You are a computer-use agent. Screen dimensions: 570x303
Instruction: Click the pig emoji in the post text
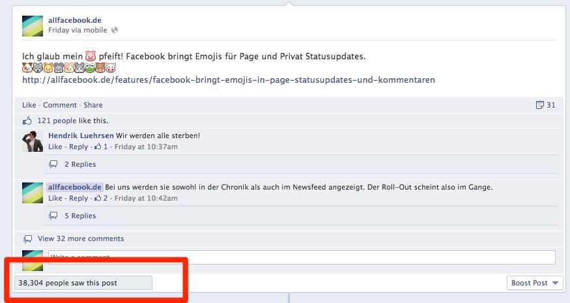tap(91, 57)
